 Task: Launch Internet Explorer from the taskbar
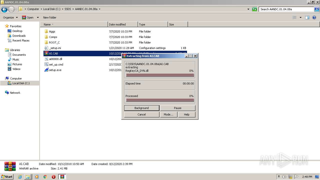20,177
